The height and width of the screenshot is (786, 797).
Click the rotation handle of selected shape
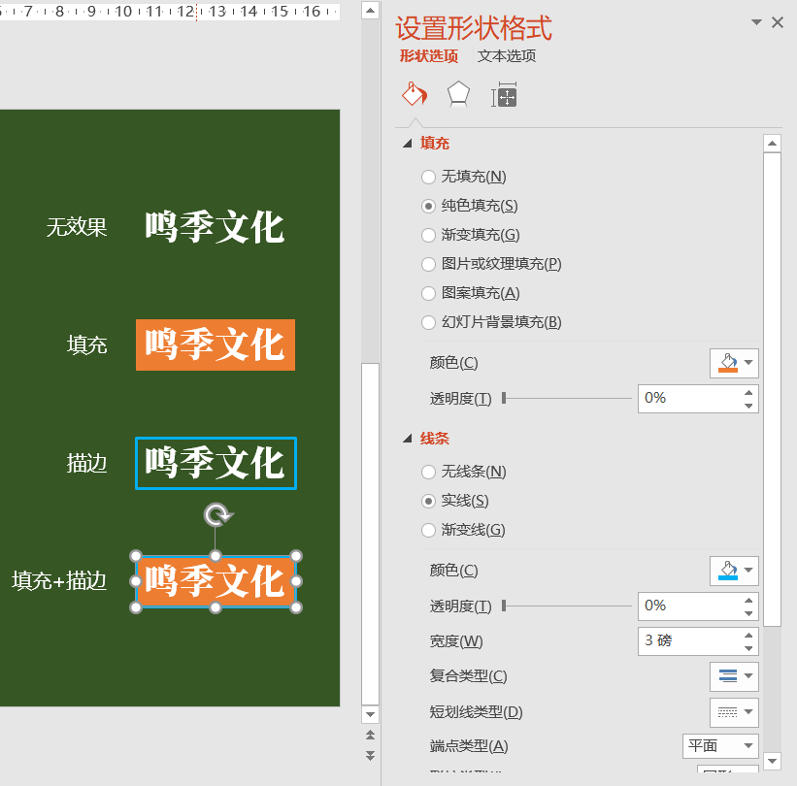tap(218, 514)
